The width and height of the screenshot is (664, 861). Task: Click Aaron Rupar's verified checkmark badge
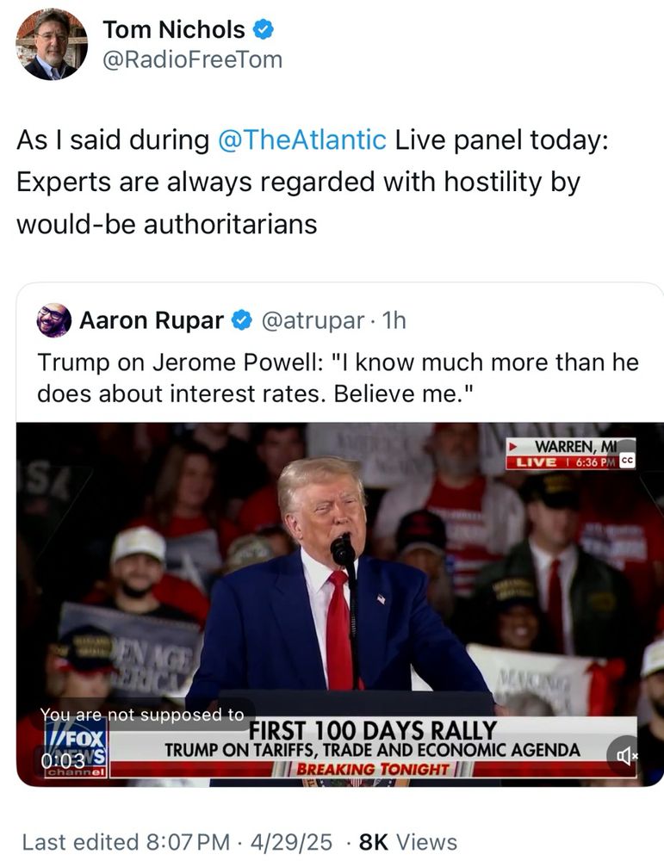click(x=241, y=320)
